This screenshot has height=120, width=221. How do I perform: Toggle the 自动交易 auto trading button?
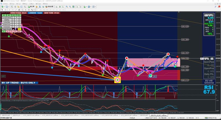[49, 7]
